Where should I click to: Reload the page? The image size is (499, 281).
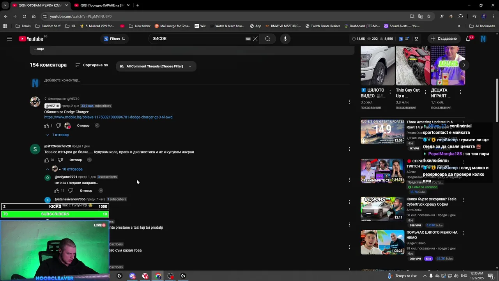pyautogui.click(x=24, y=16)
